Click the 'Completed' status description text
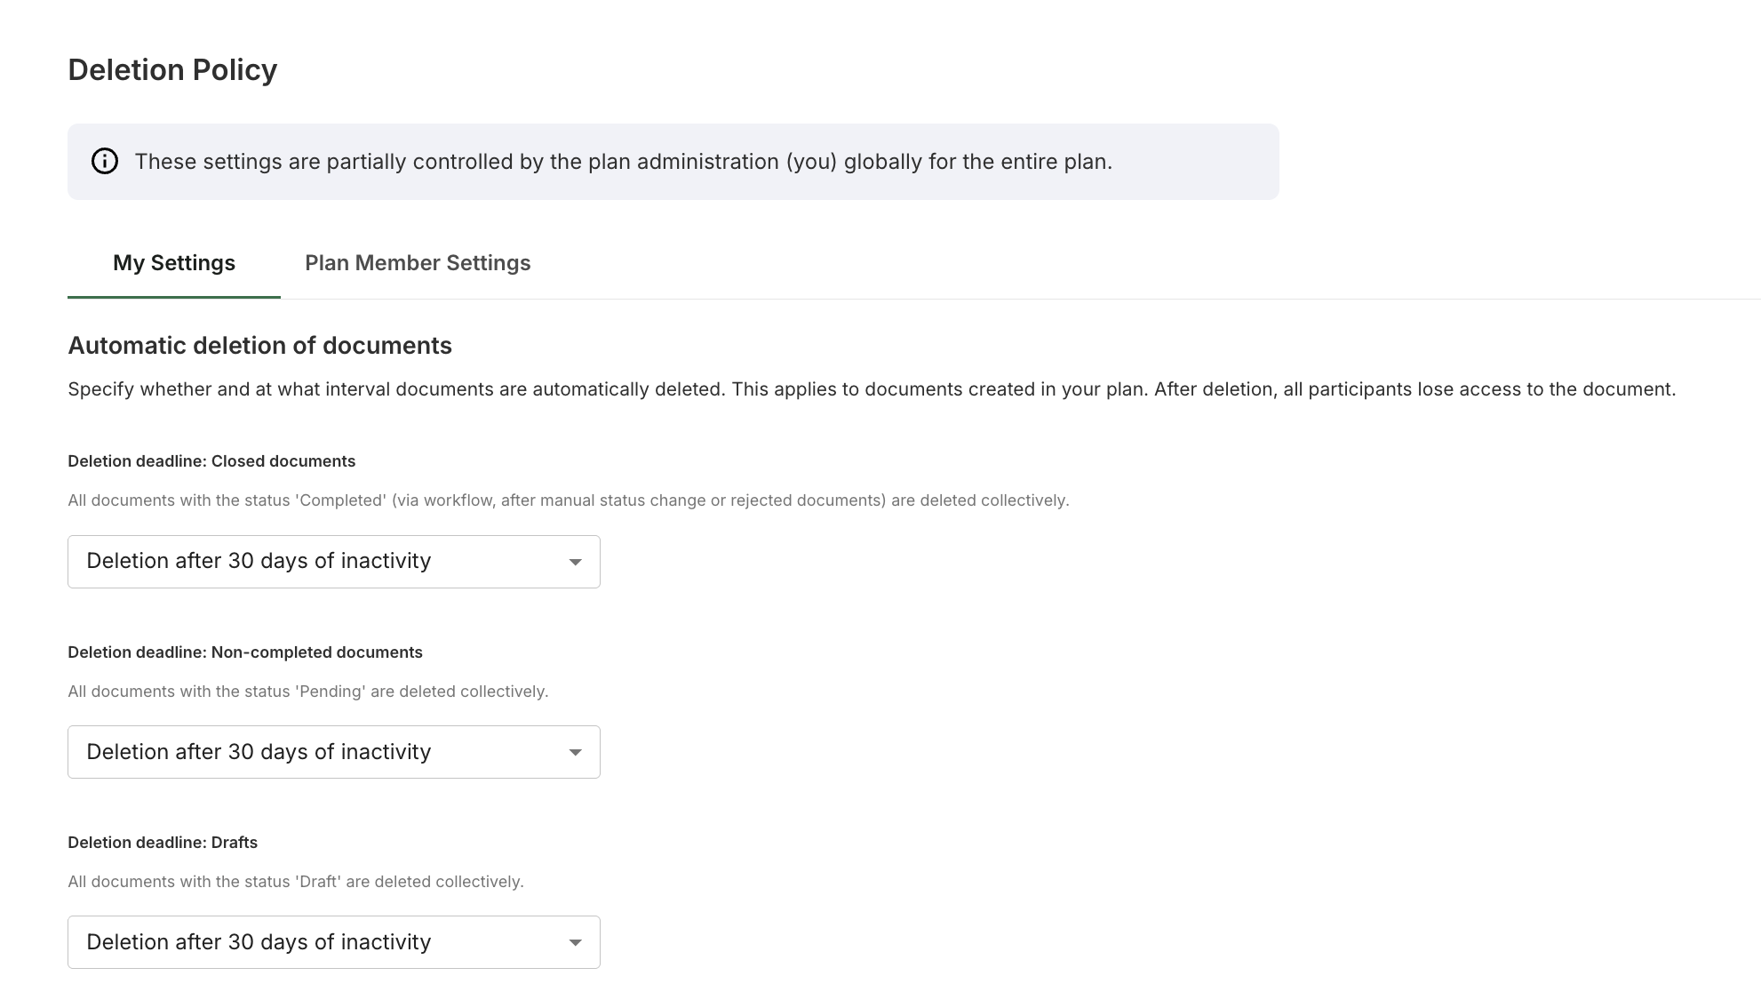Viewport: 1761px width, 1008px height. pos(569,500)
